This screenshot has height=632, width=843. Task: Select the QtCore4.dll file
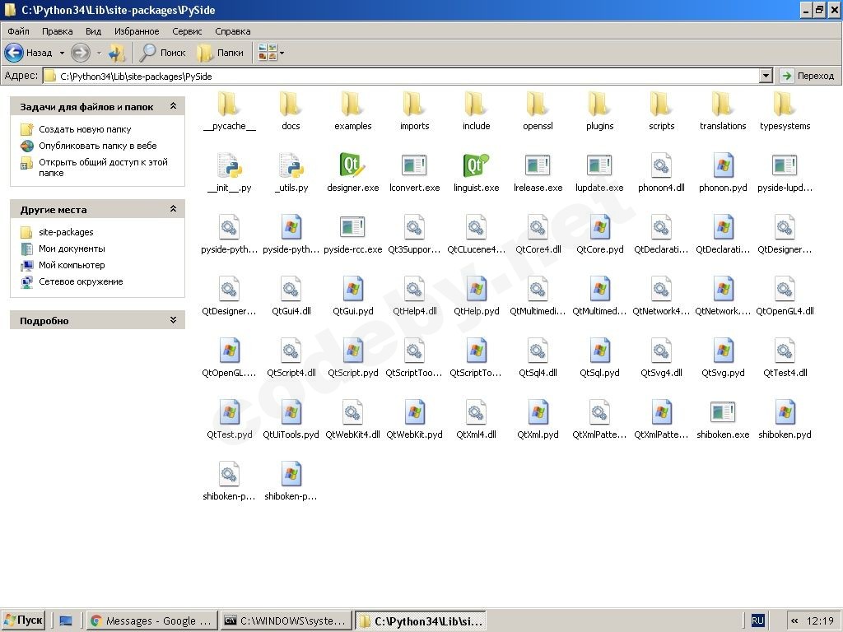coord(538,228)
